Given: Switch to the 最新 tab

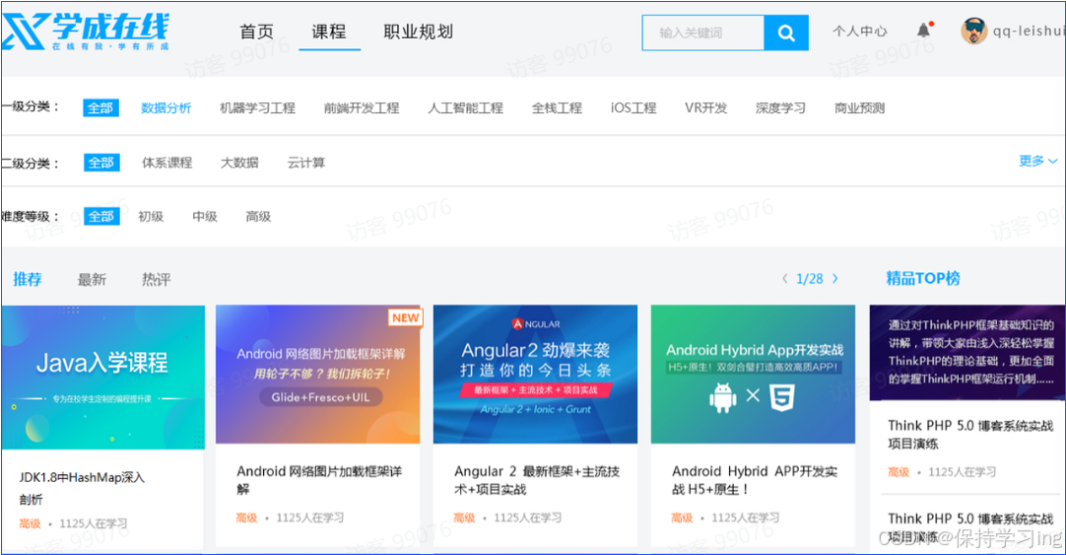Looking at the screenshot, I should coord(92,279).
